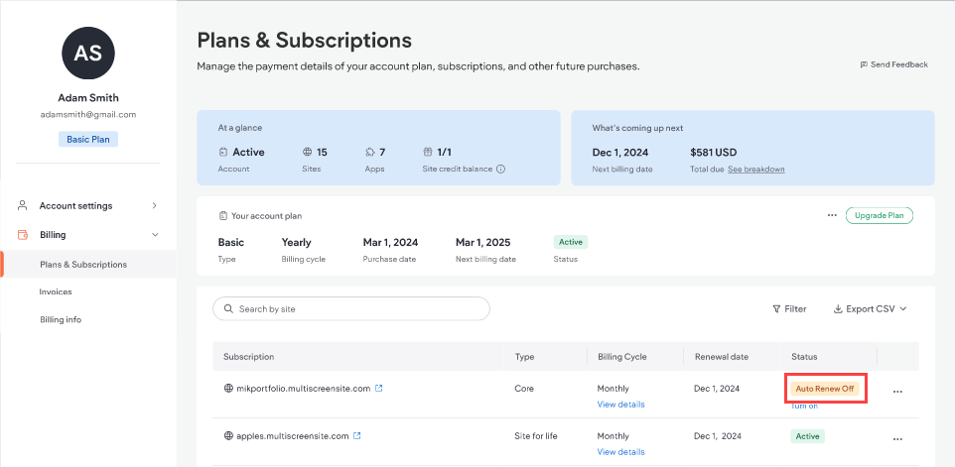
Task: Select Plans & Subscriptions in sidebar
Action: point(83,265)
